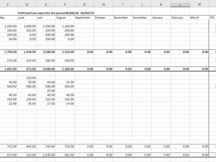
Task: Select the 50.00 cell in the May column
Action: [x=9, y=39]
